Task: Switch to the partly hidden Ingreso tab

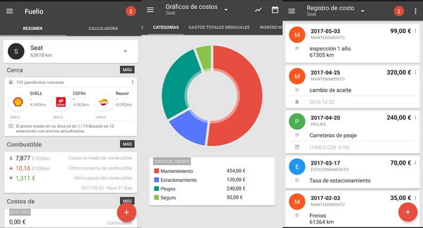Action: pos(271,27)
